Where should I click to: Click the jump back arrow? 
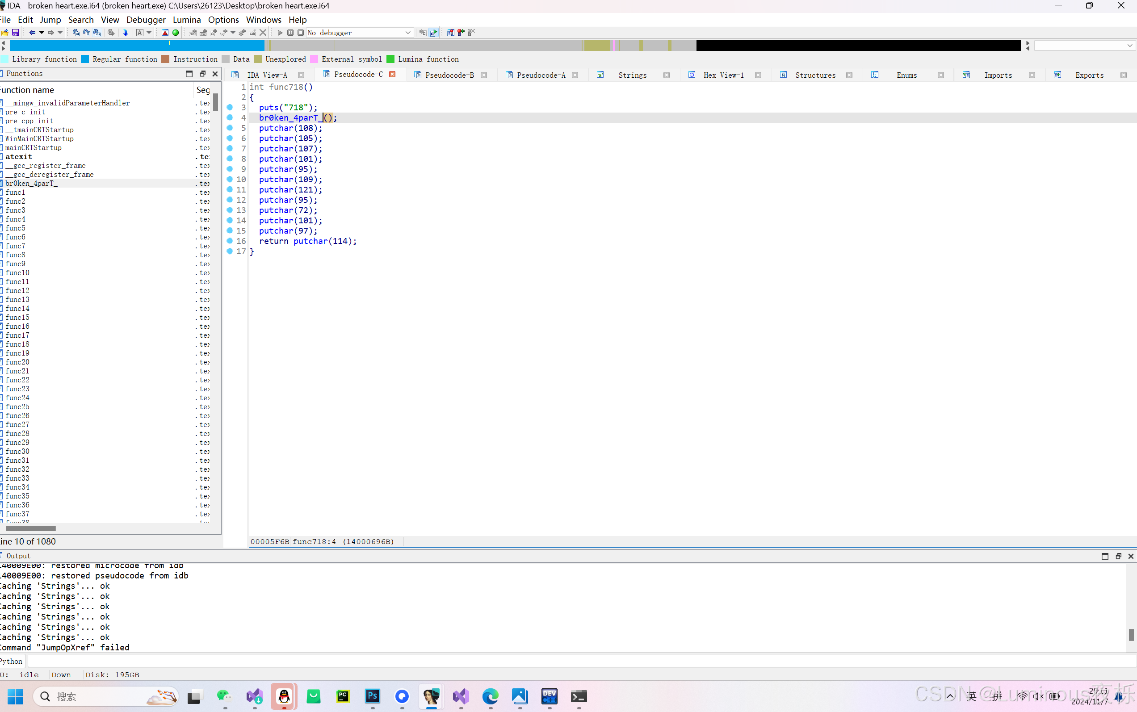[x=32, y=33]
